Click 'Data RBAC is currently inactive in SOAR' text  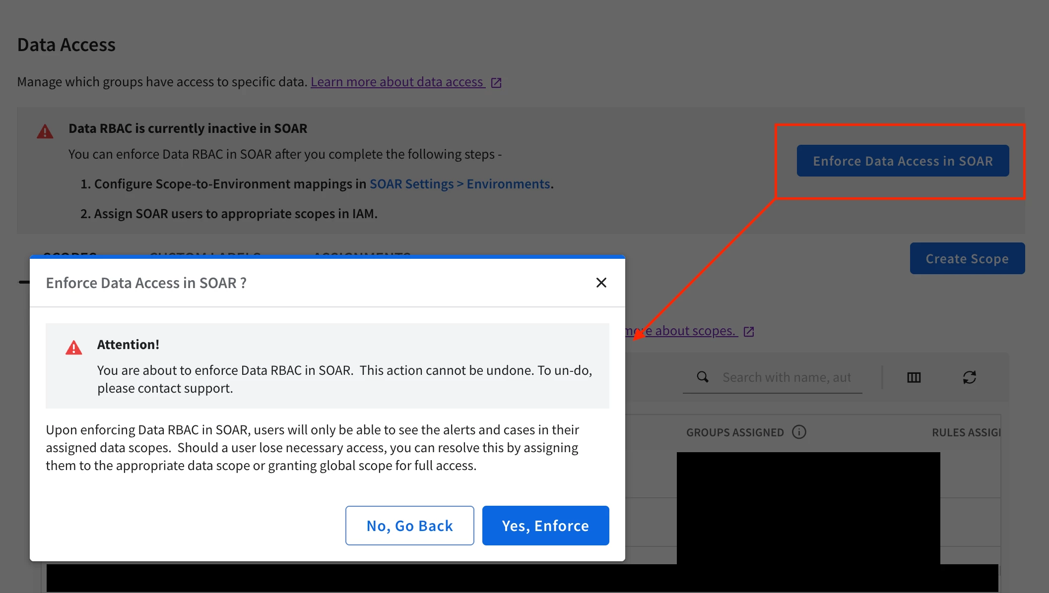pos(188,128)
